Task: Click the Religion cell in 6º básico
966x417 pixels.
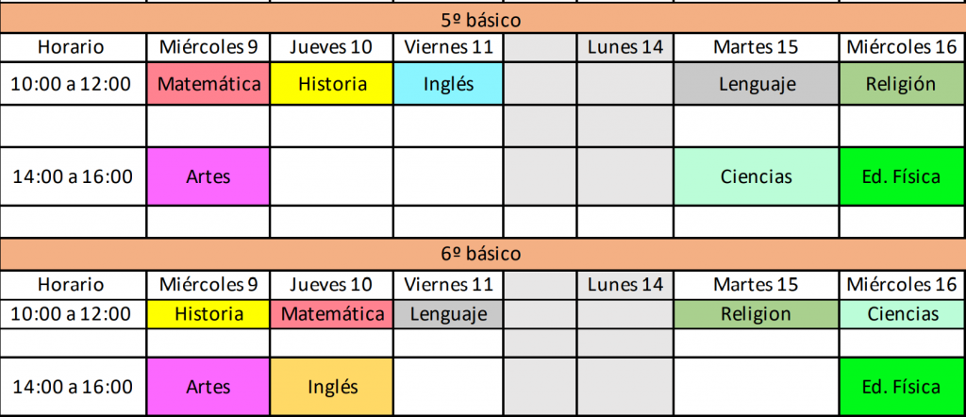Action: point(757,314)
